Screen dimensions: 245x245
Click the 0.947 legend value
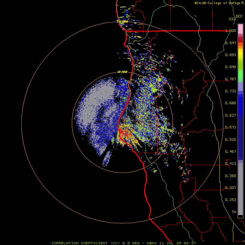231,43
